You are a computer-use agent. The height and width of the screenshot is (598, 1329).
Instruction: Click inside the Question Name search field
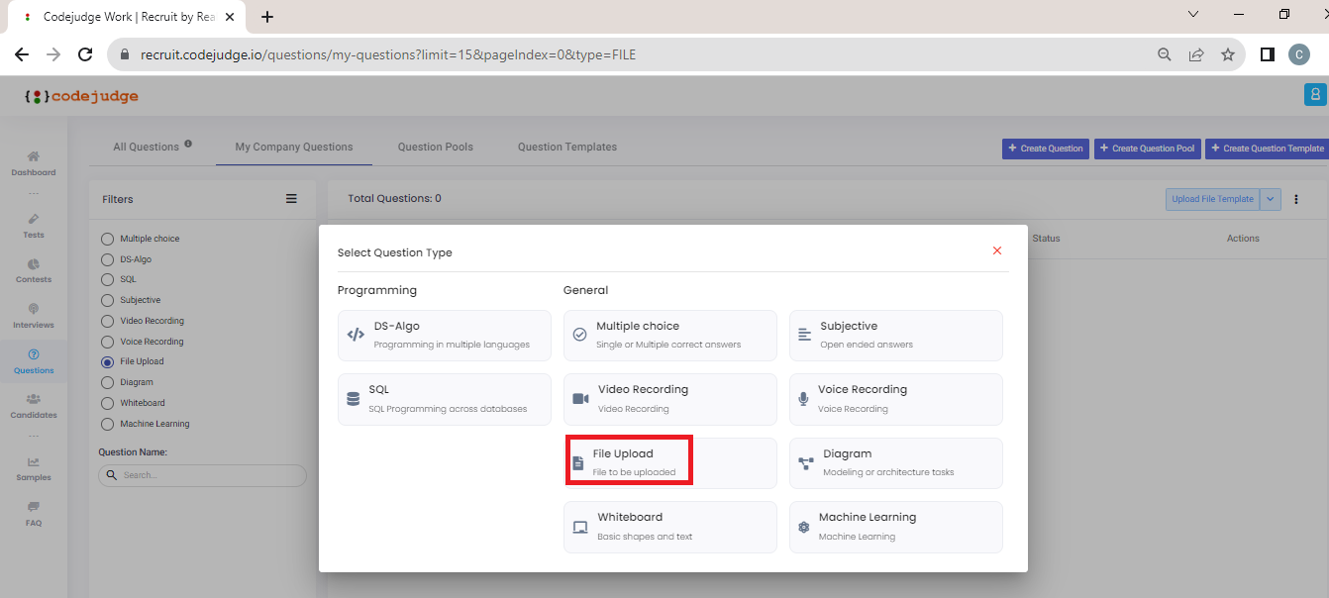click(x=202, y=475)
